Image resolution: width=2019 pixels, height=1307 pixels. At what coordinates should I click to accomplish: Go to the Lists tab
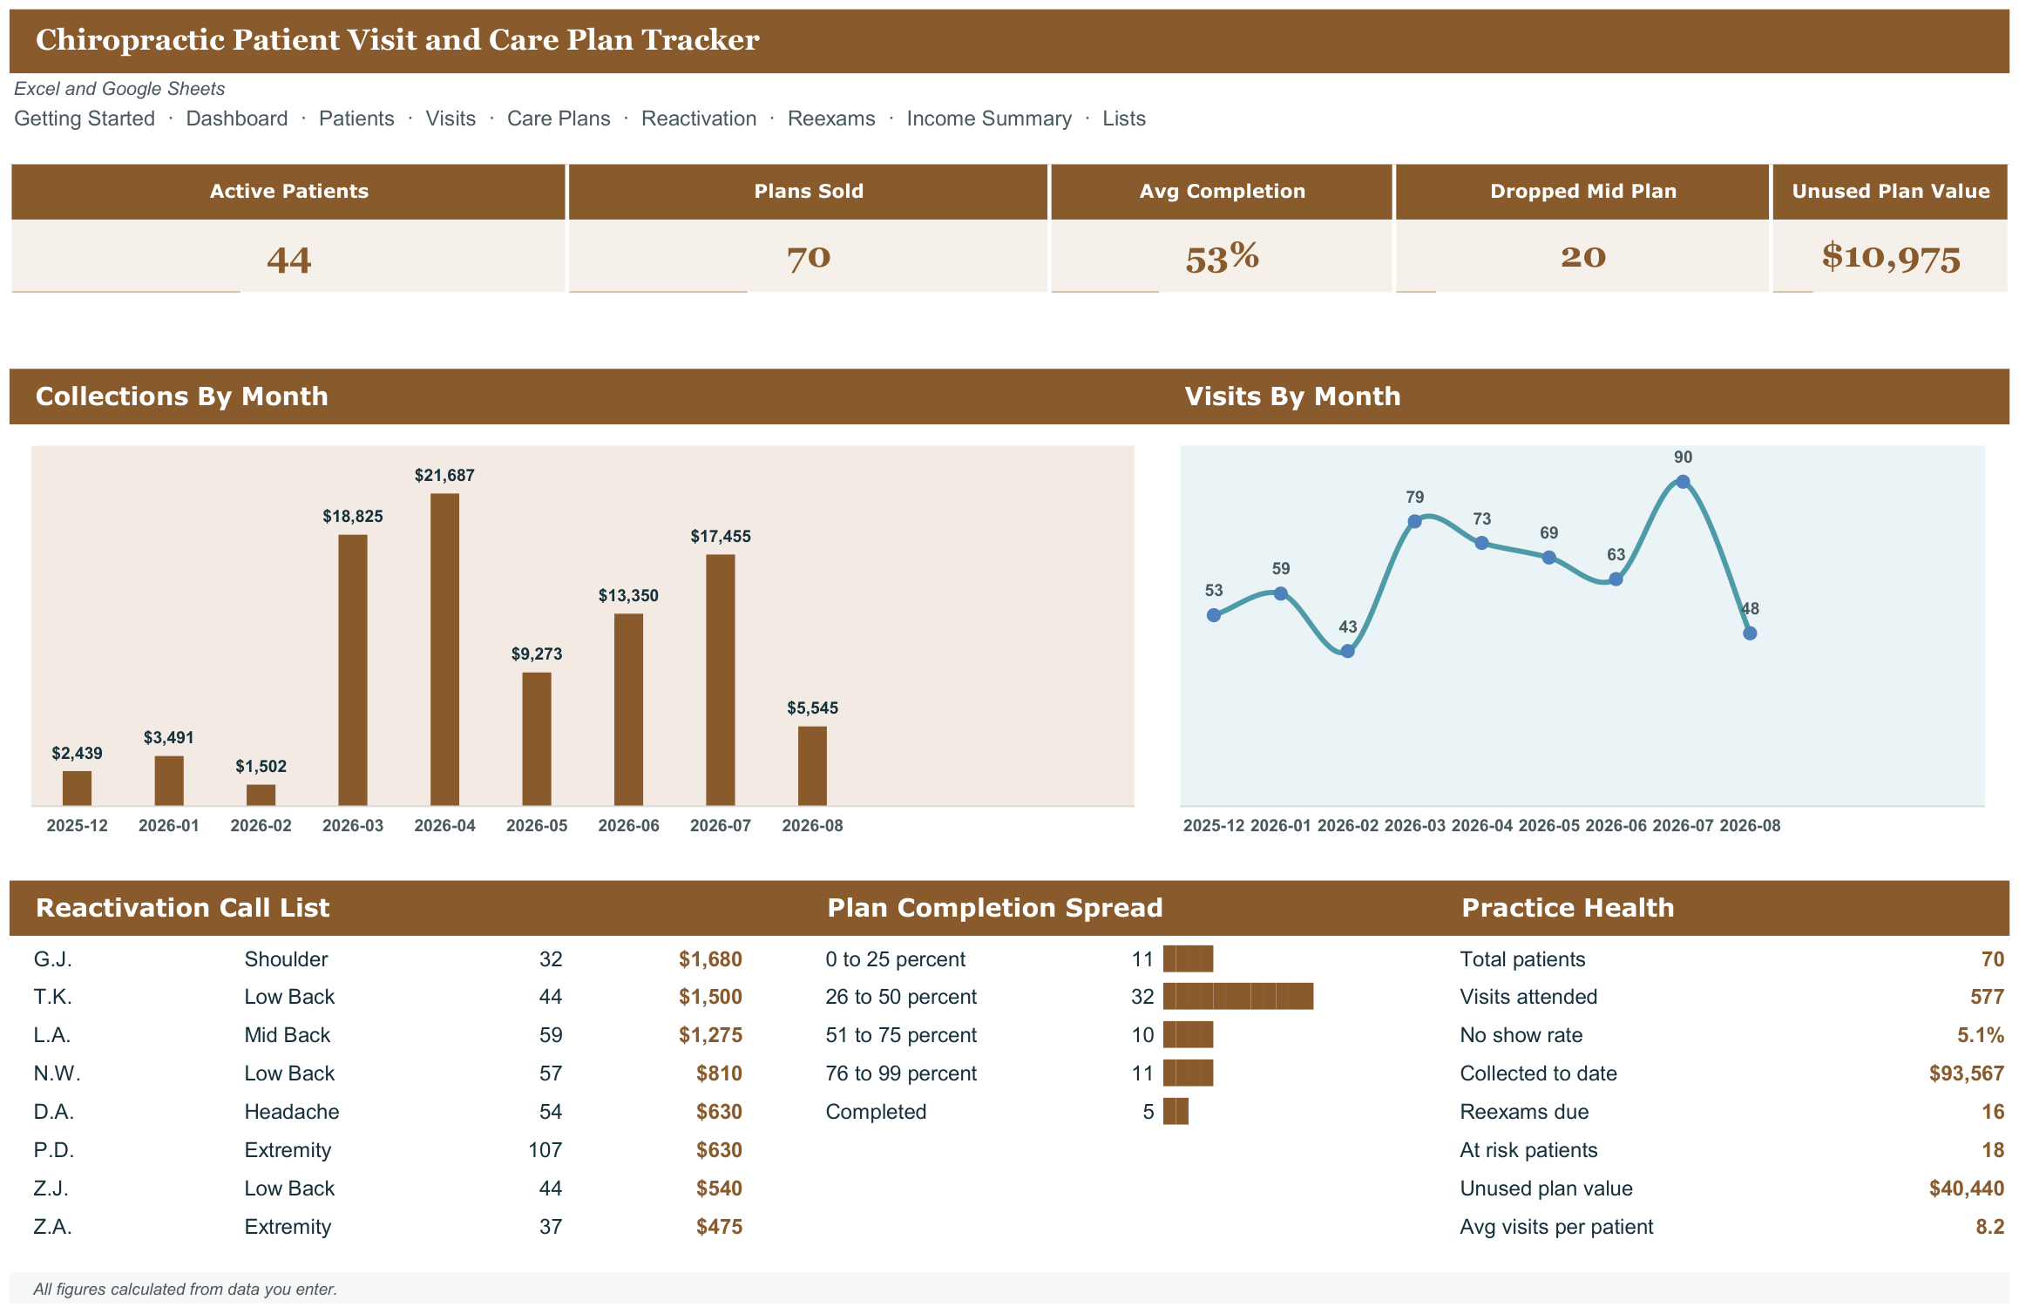tap(1124, 119)
